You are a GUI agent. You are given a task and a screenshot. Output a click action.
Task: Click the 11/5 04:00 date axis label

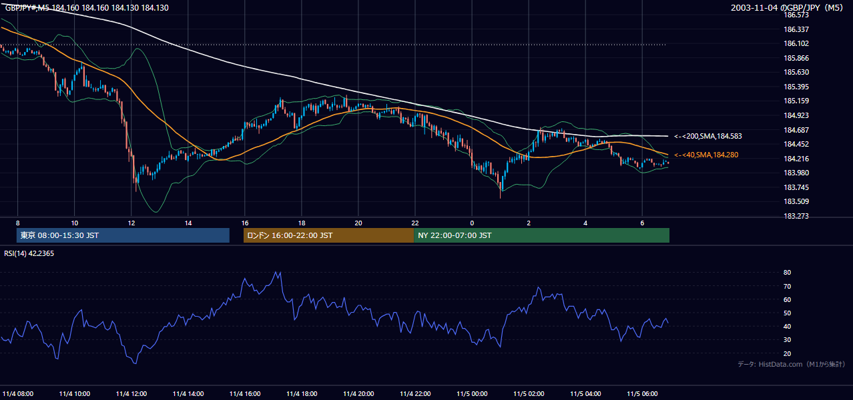point(585,393)
